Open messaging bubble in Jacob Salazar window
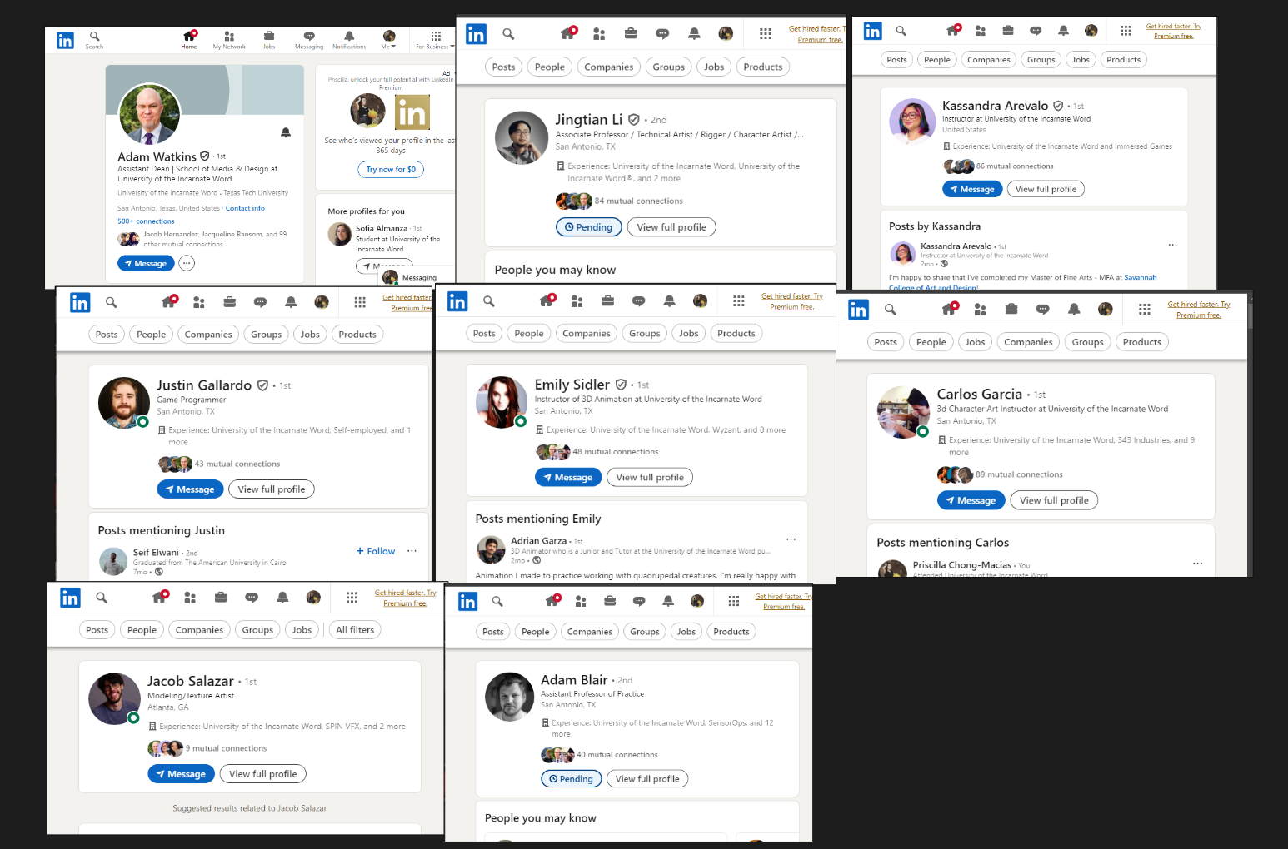 [252, 598]
